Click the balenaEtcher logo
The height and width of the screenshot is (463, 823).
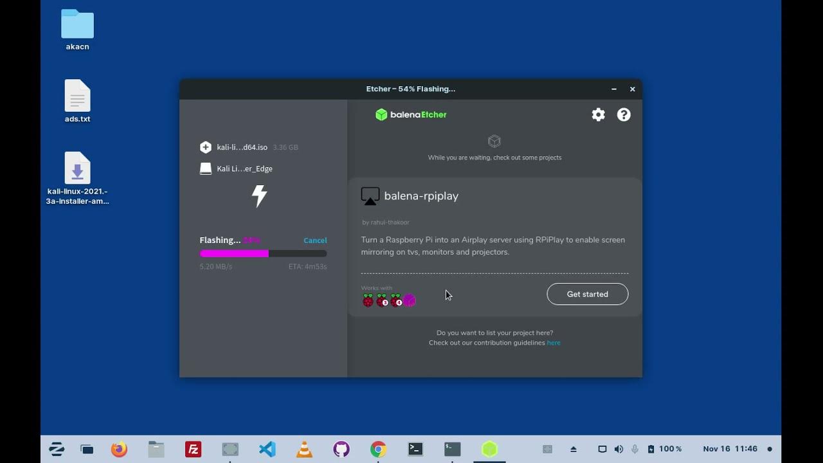[411, 114]
